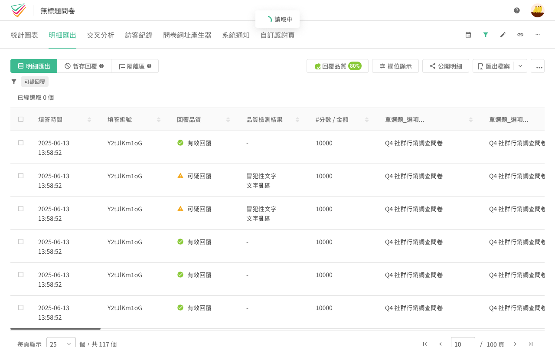Click the help icon next to 暫存回覆
555x347 pixels.
(101, 66)
